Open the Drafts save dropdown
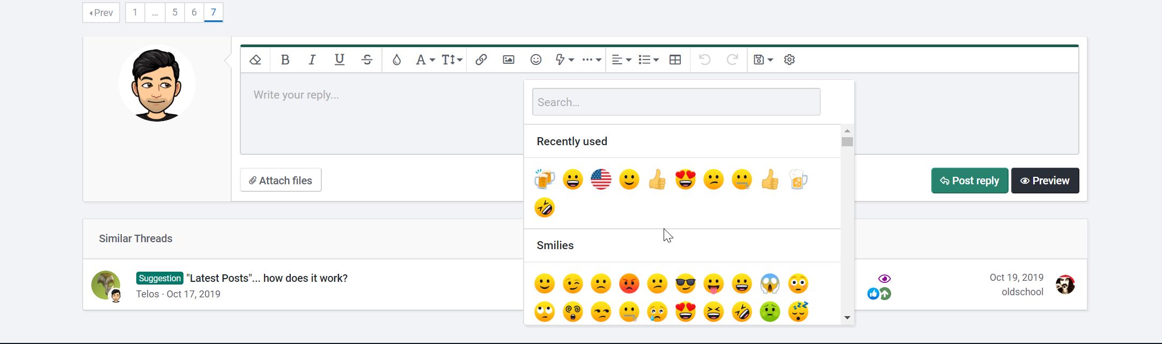1162x344 pixels. coord(763,59)
